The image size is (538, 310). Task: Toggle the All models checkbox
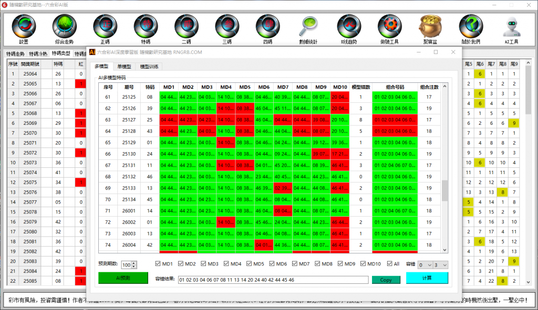point(390,264)
